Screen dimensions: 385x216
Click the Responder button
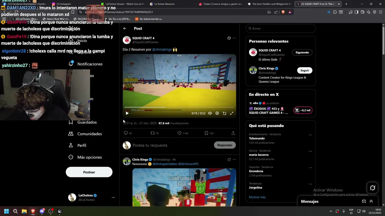coord(225,145)
